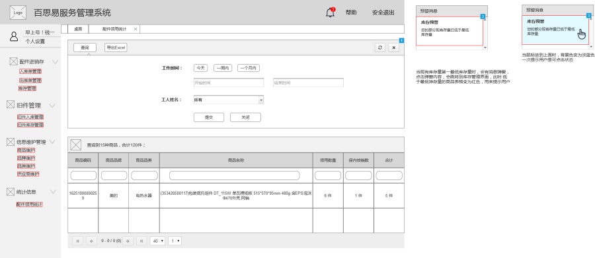Image resolution: width=595 pixels, height=258 pixels.
Task: Click the icon beside 旧件管理
Action: pos(11,105)
